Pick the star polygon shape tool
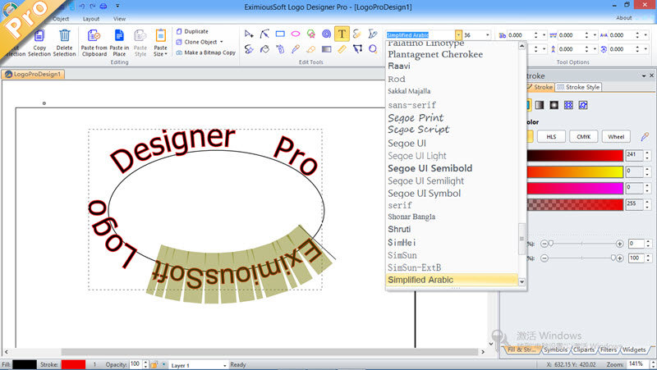This screenshot has height=370, width=657. click(x=311, y=34)
